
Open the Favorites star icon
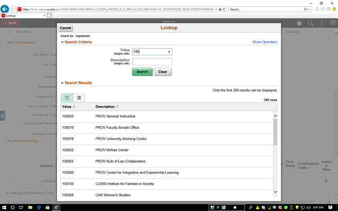(323, 9)
